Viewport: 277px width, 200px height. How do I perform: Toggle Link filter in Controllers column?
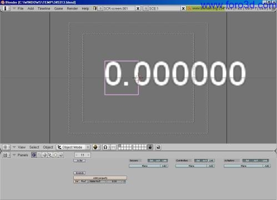(x=211, y=161)
